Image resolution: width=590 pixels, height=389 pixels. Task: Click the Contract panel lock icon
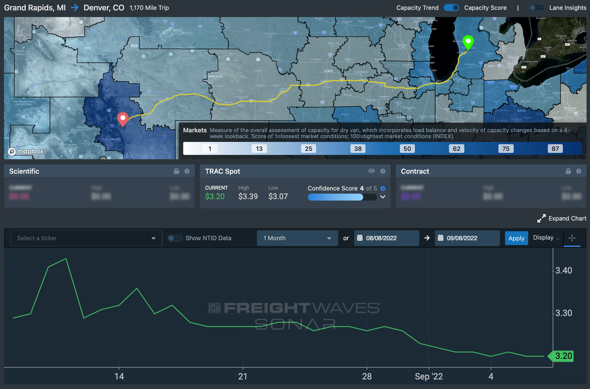pyautogui.click(x=568, y=171)
